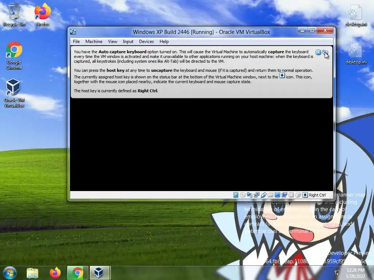
Task: Click the hard disk activity status icon
Action: click(236, 195)
